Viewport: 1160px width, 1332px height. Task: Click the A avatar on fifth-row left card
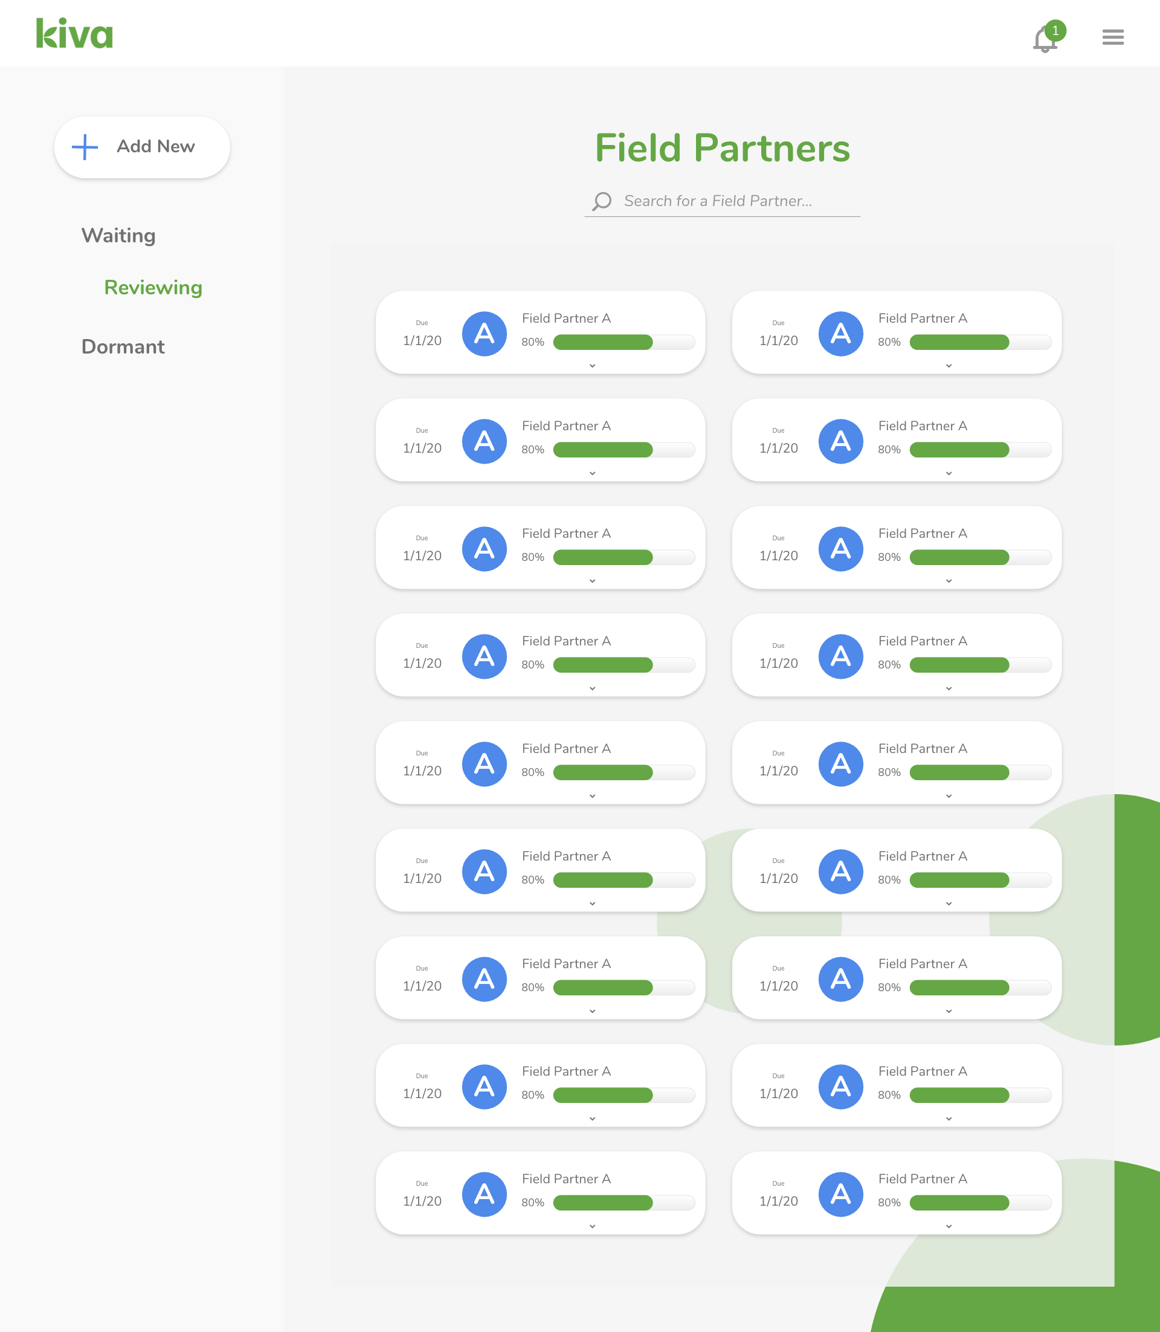[x=484, y=763]
